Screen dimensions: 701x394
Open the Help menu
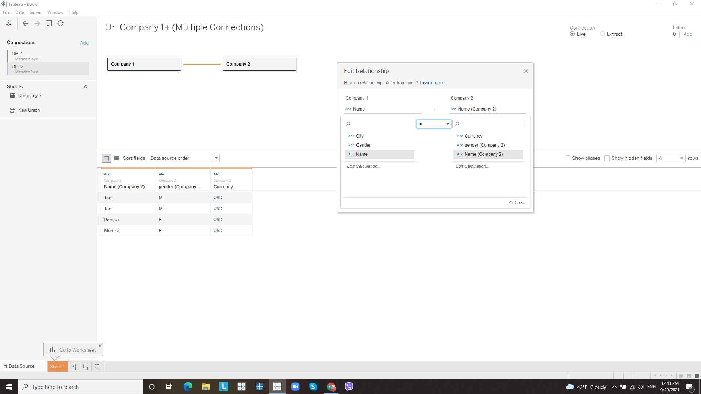coord(74,12)
